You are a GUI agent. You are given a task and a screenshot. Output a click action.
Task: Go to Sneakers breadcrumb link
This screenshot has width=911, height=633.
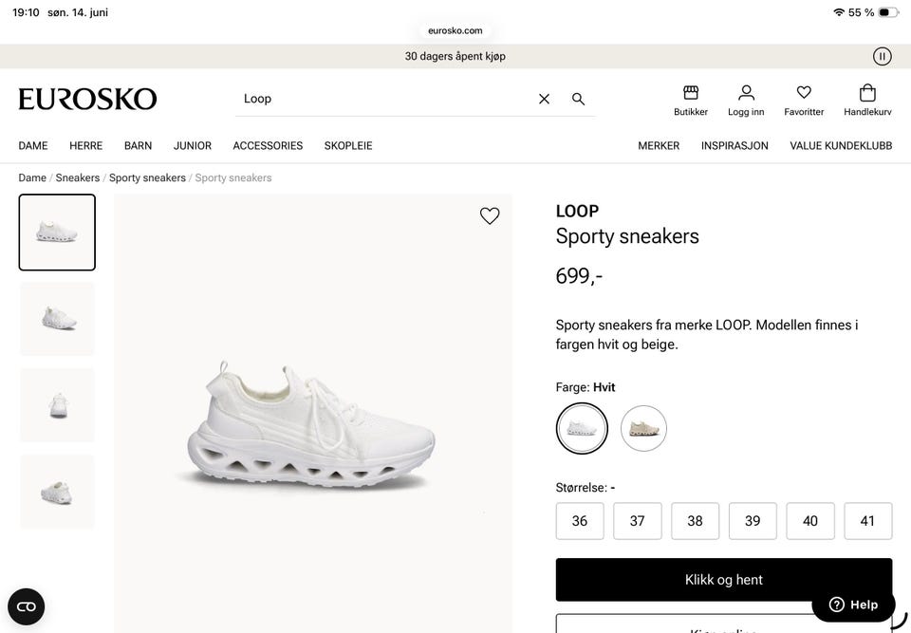(x=77, y=177)
